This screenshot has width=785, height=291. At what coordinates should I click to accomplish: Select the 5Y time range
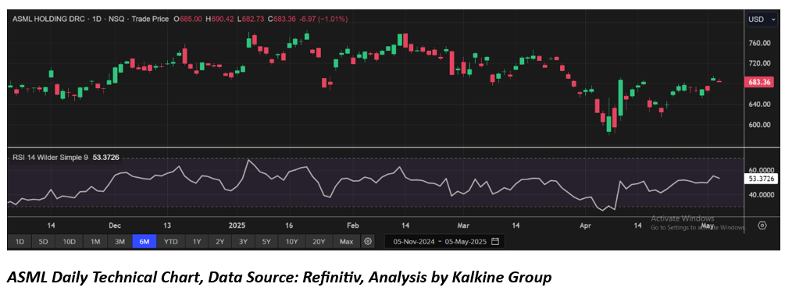pyautogui.click(x=266, y=242)
